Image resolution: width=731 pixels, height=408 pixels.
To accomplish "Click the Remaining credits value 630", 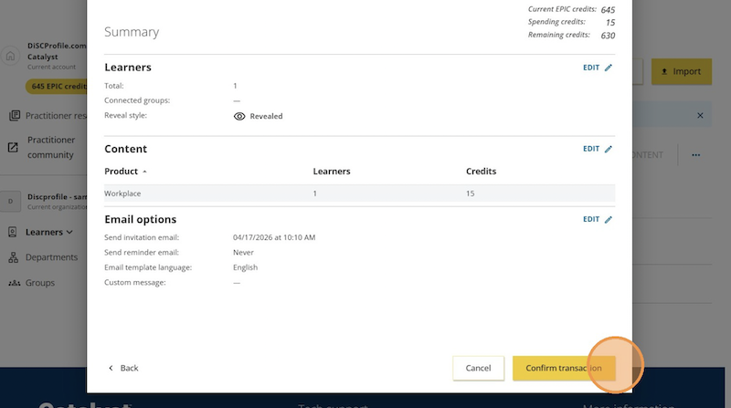I will [x=608, y=36].
